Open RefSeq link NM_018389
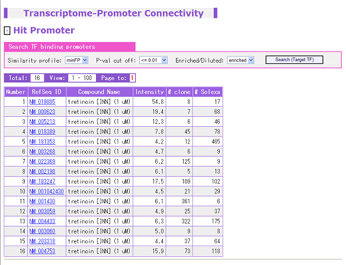The image size is (346, 265). coord(43,132)
